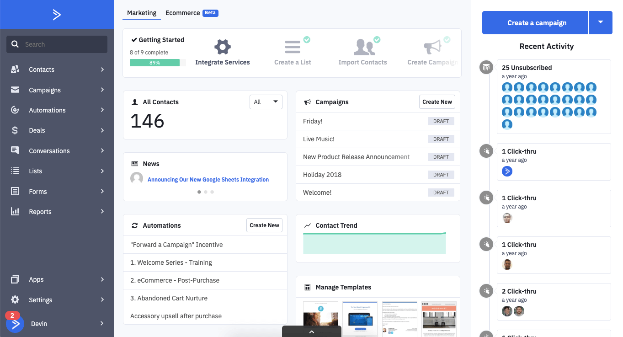Click the Automations icon in the sidebar
Screen dimensions: 623x337
point(15,110)
